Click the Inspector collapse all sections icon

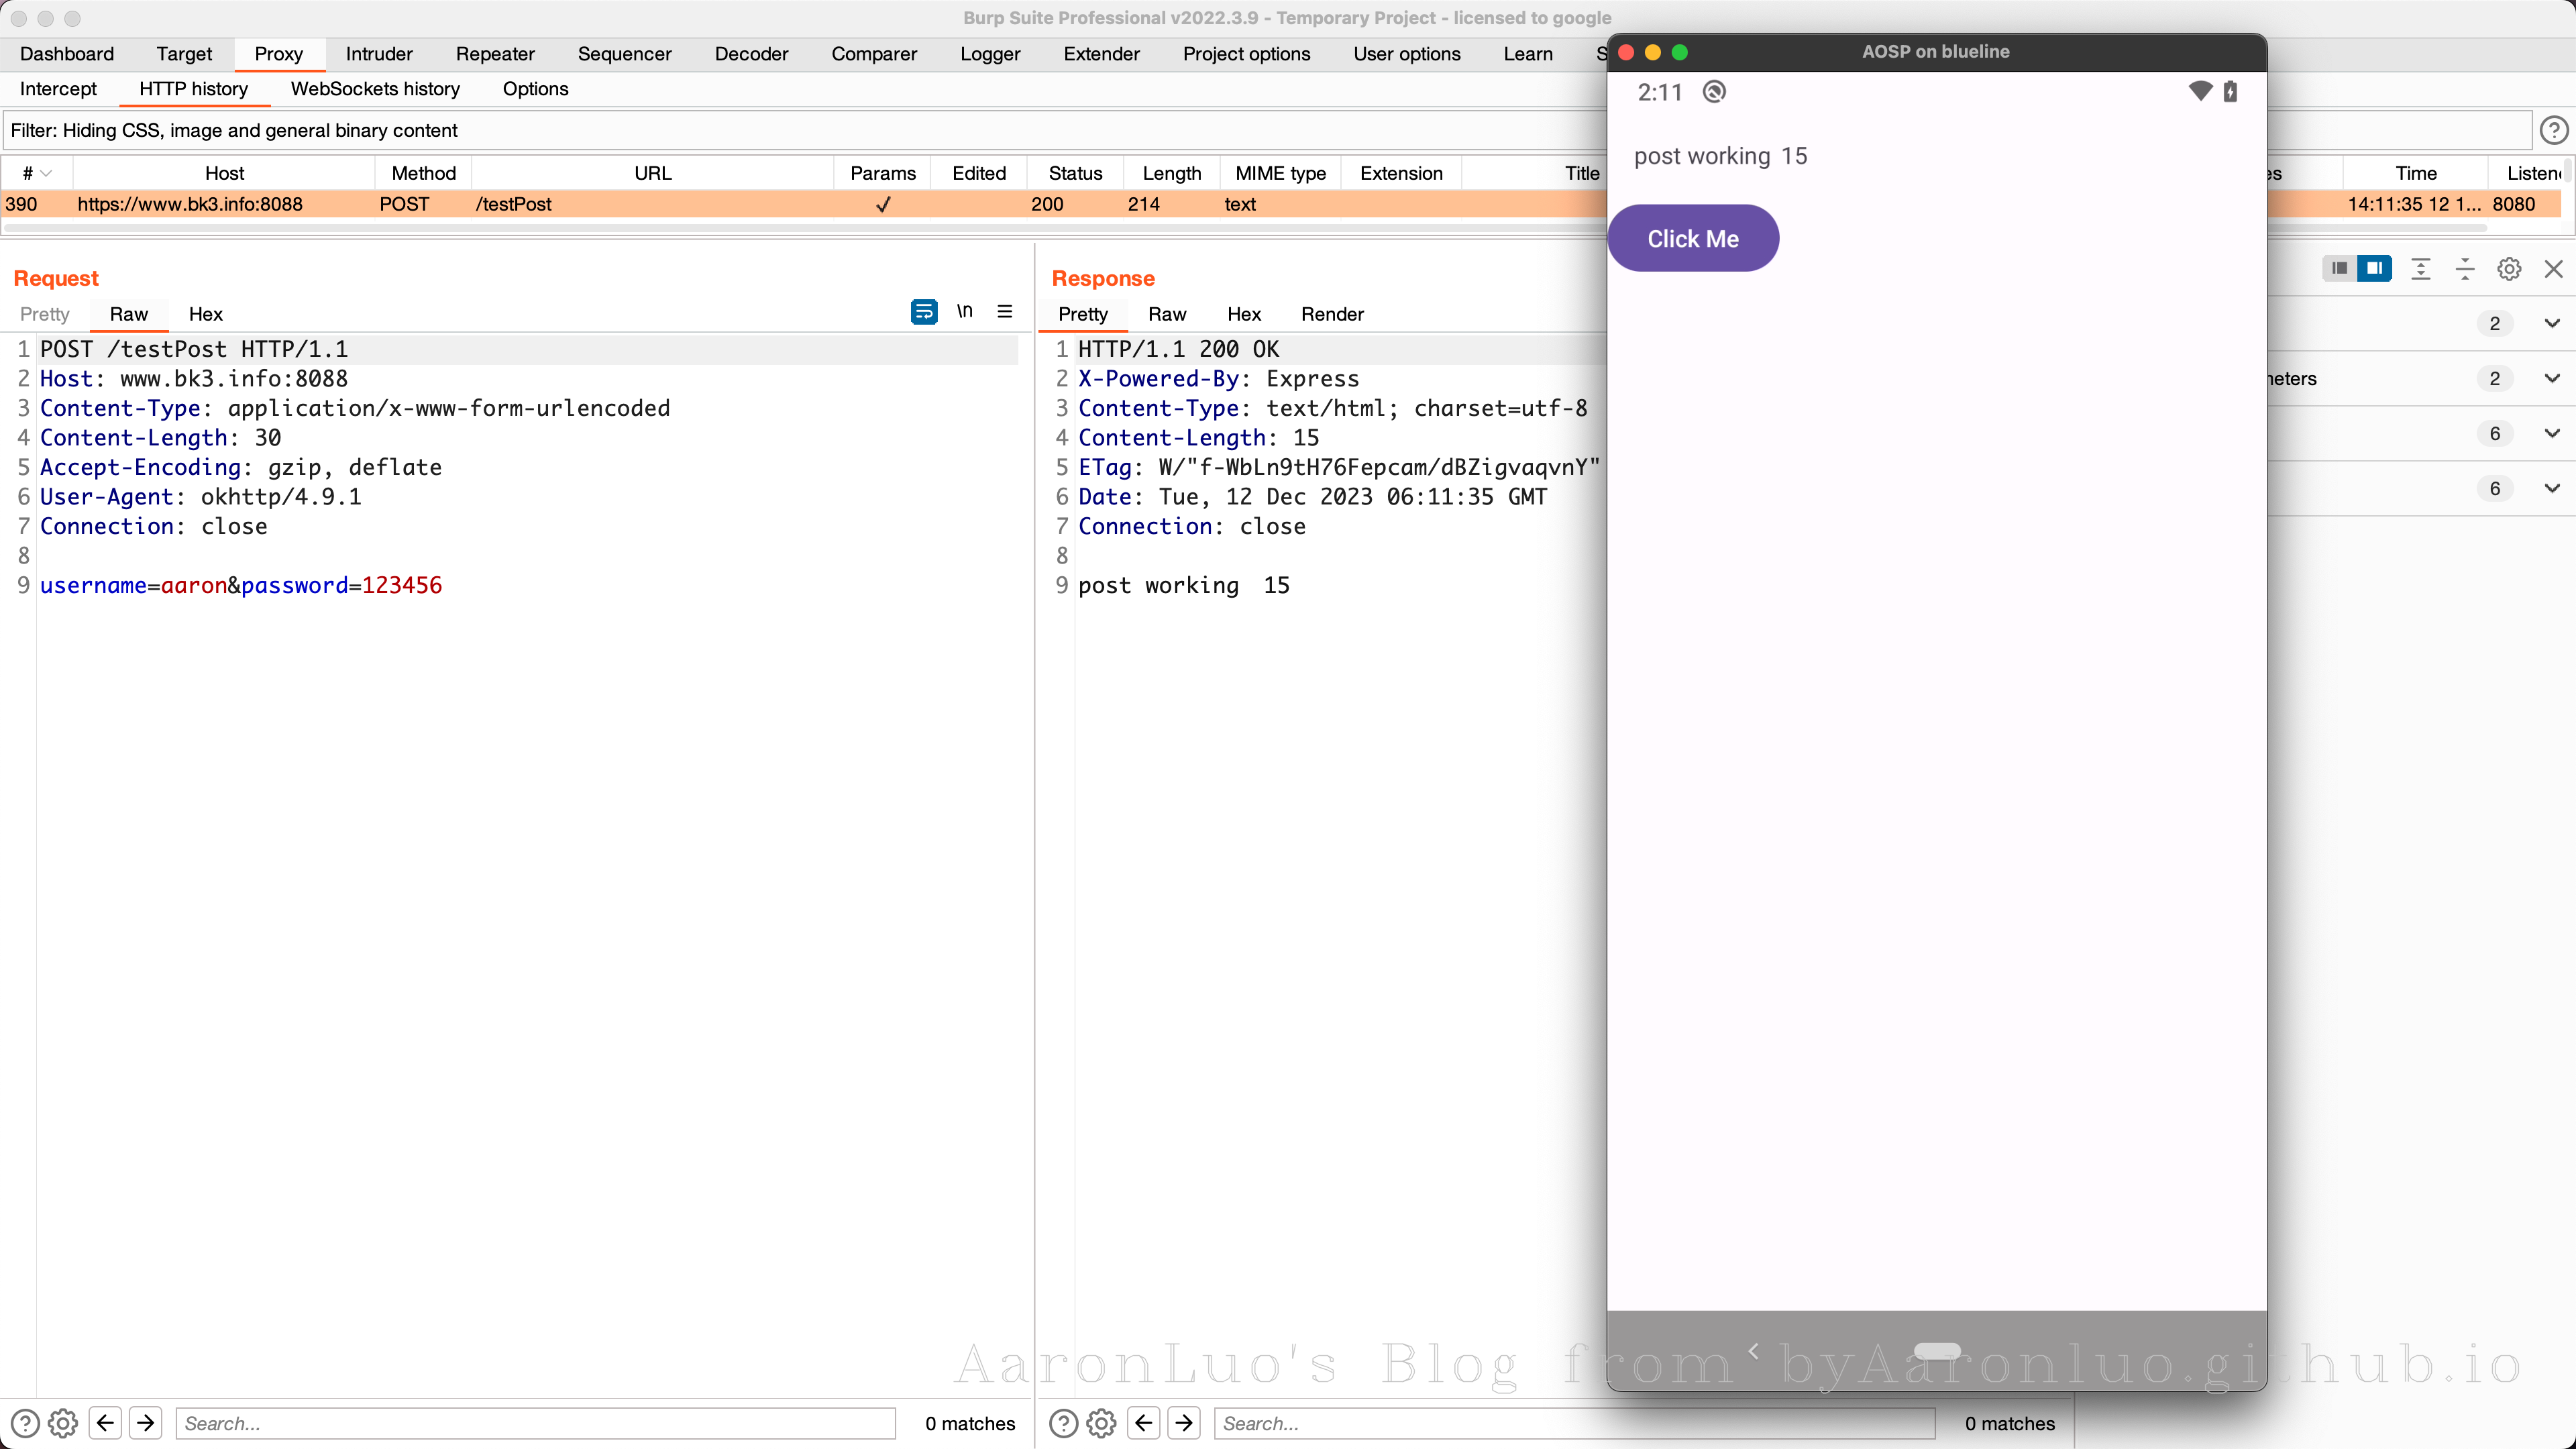click(2464, 268)
